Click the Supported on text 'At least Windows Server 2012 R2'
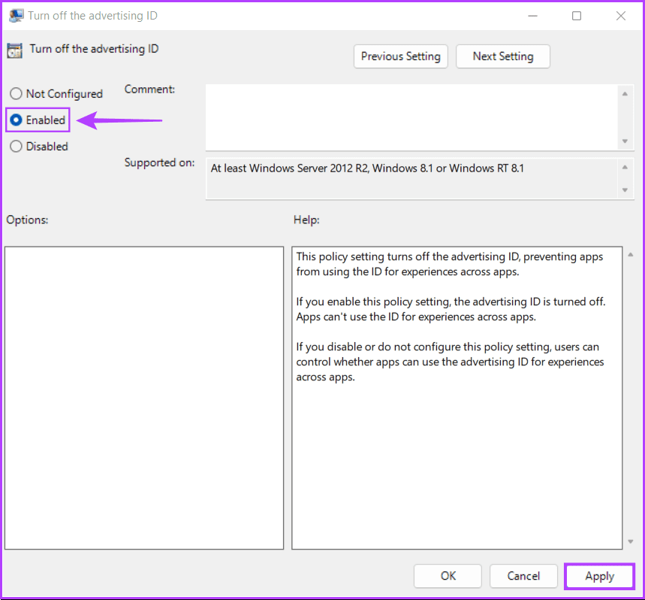645x600 pixels. (x=290, y=168)
